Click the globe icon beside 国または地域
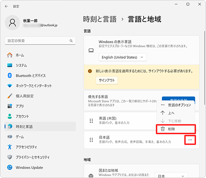Screen dimensions: 206x178 pos(91,176)
